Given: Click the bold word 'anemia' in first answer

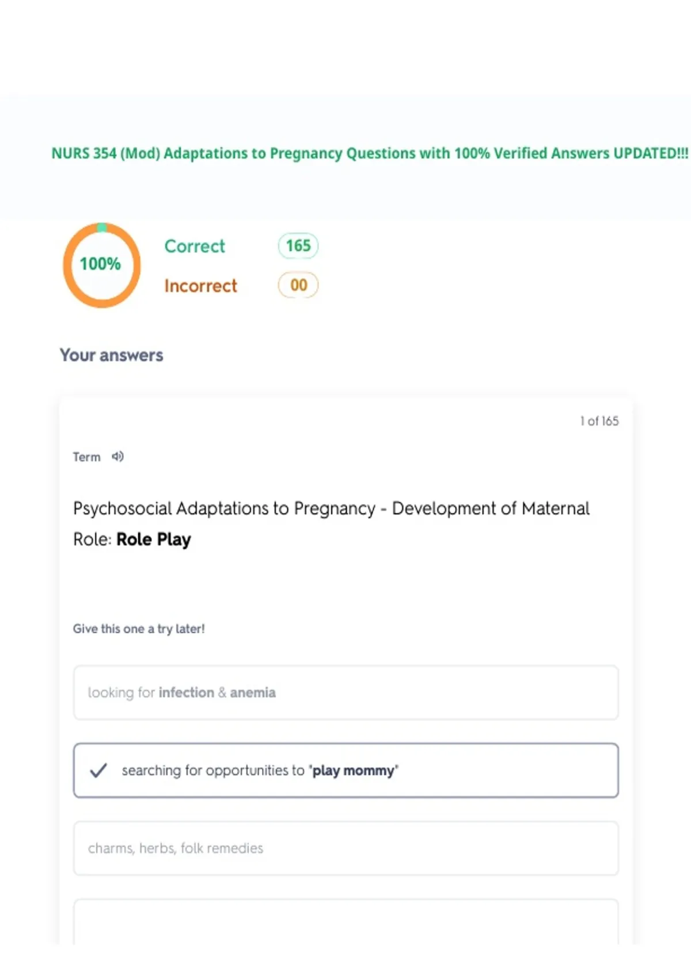Looking at the screenshot, I should click(x=253, y=692).
